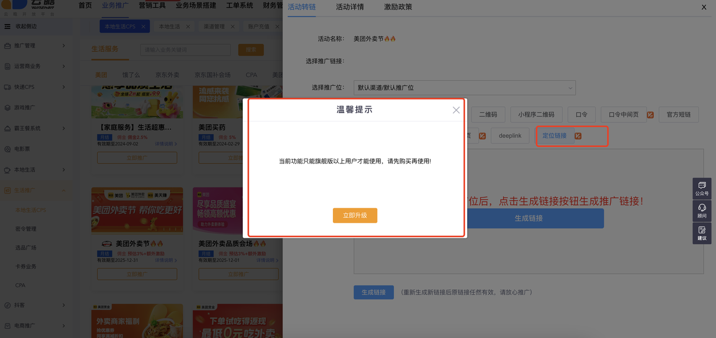Click the 收起侧边 hamburger icon
Screen dimensions: 716x338
7,26
